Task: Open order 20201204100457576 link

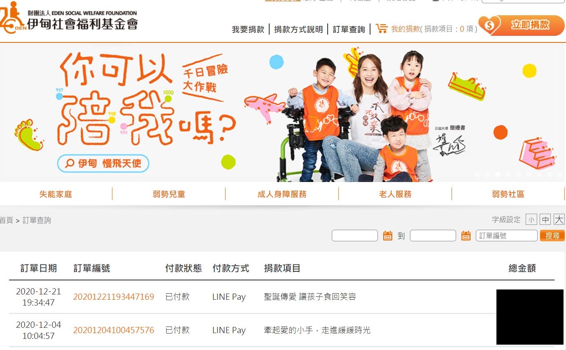Action: (114, 330)
